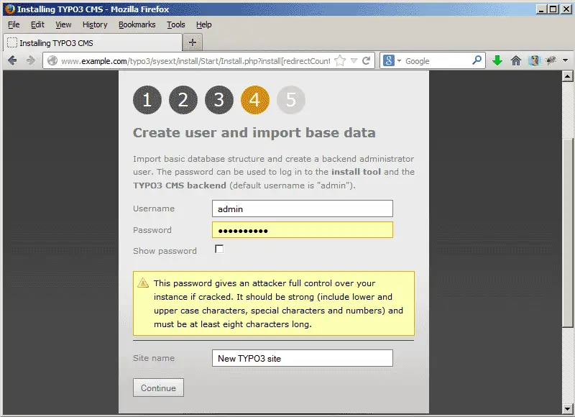575x417 pixels.
Task: Focus the Username input field
Action: [303, 208]
